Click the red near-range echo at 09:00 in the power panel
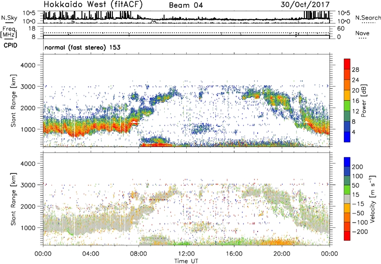 click(156, 145)
